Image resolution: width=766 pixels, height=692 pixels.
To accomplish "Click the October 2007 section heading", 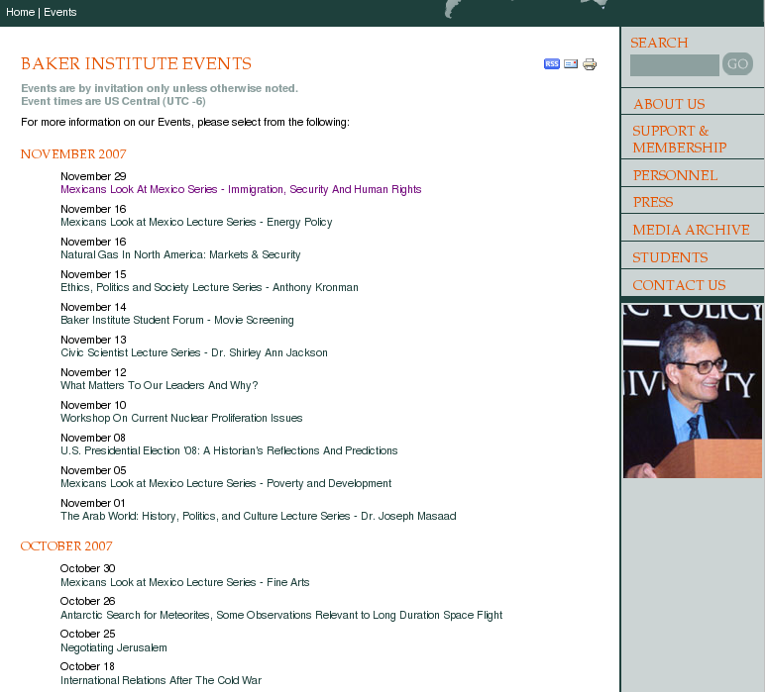I will (x=66, y=546).
